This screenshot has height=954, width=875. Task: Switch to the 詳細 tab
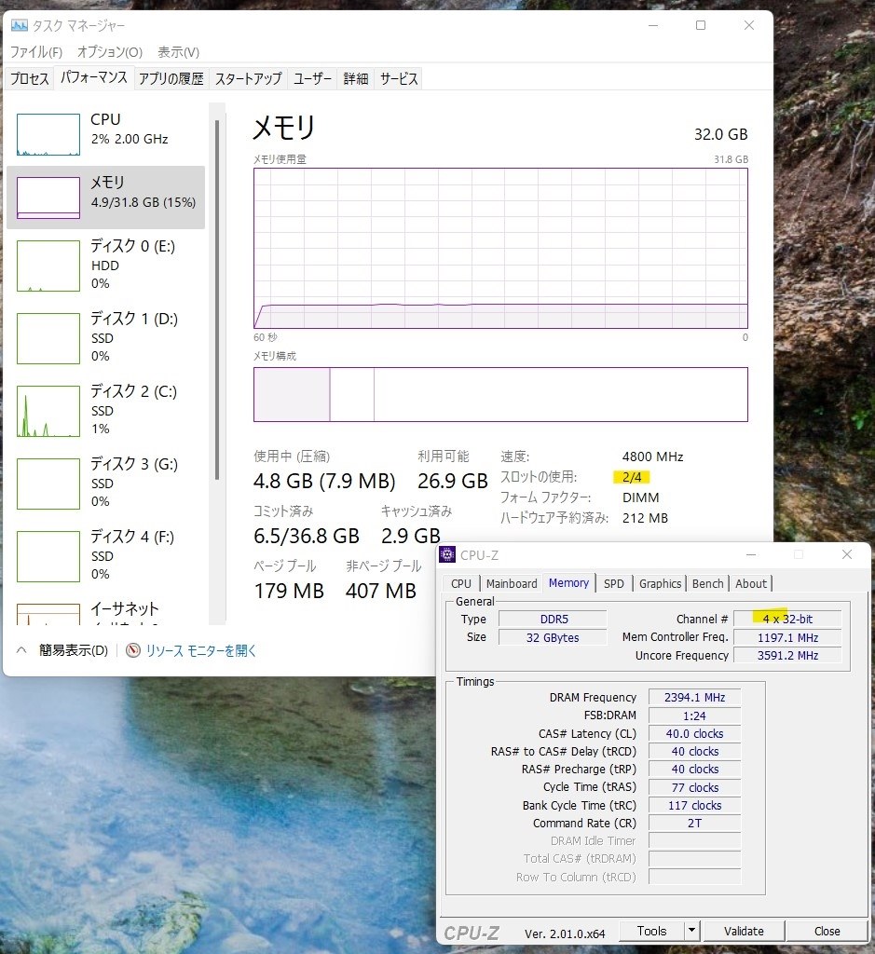355,78
